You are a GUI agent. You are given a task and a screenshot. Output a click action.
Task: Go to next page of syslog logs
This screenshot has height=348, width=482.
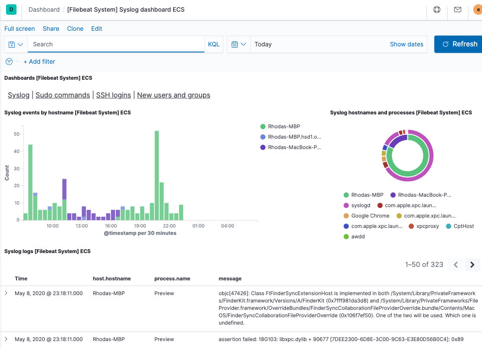pyautogui.click(x=472, y=264)
